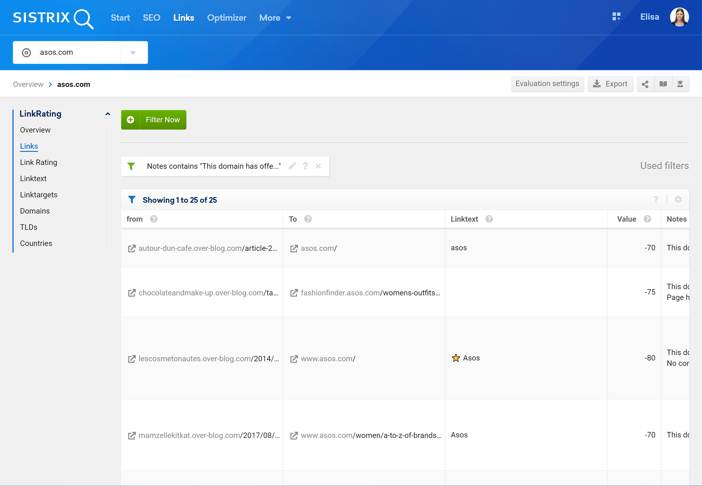This screenshot has height=486, width=702.
Task: Click the share icon button
Action: 645,84
